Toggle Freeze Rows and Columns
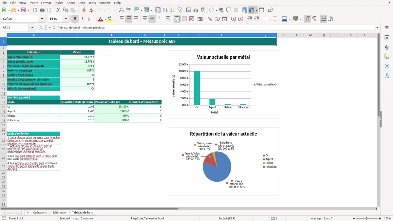 click(x=252, y=10)
